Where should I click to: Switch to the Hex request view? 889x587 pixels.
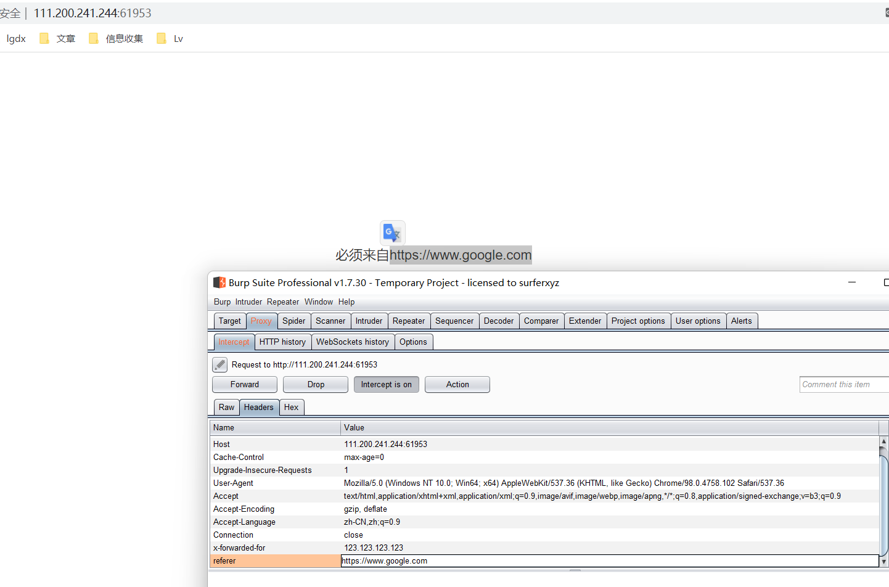click(292, 407)
